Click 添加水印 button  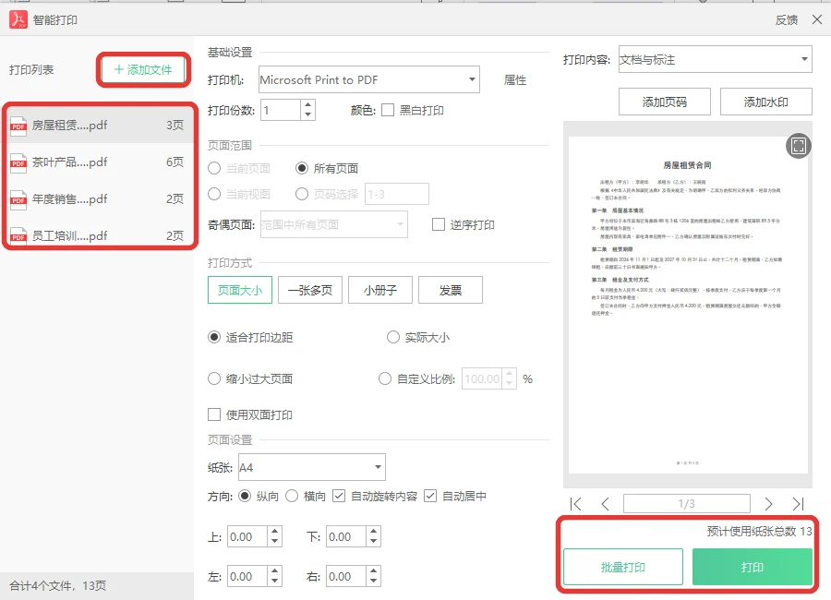coord(765,102)
